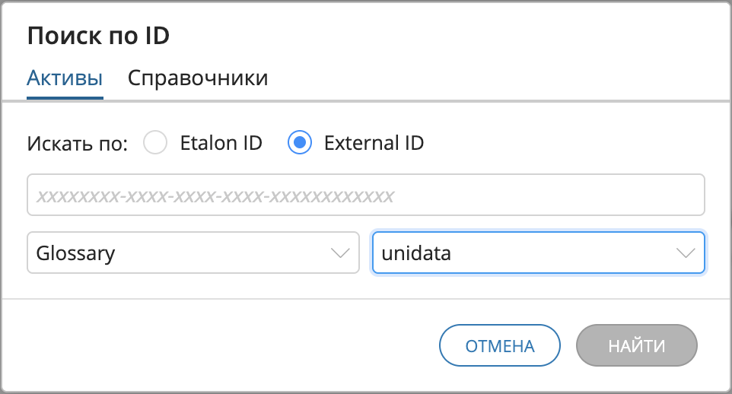The height and width of the screenshot is (394, 732).
Task: Click the "Etalon ID" label text
Action: click(x=221, y=143)
